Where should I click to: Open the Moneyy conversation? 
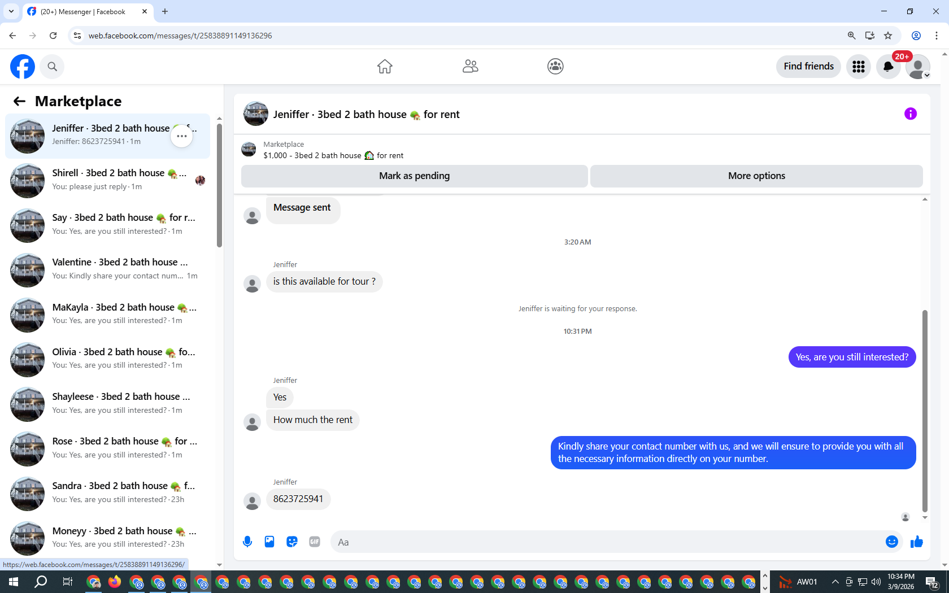[107, 538]
